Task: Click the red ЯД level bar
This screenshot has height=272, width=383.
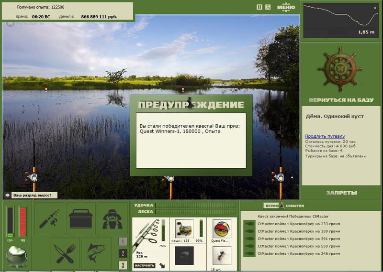Action: click(23, 222)
